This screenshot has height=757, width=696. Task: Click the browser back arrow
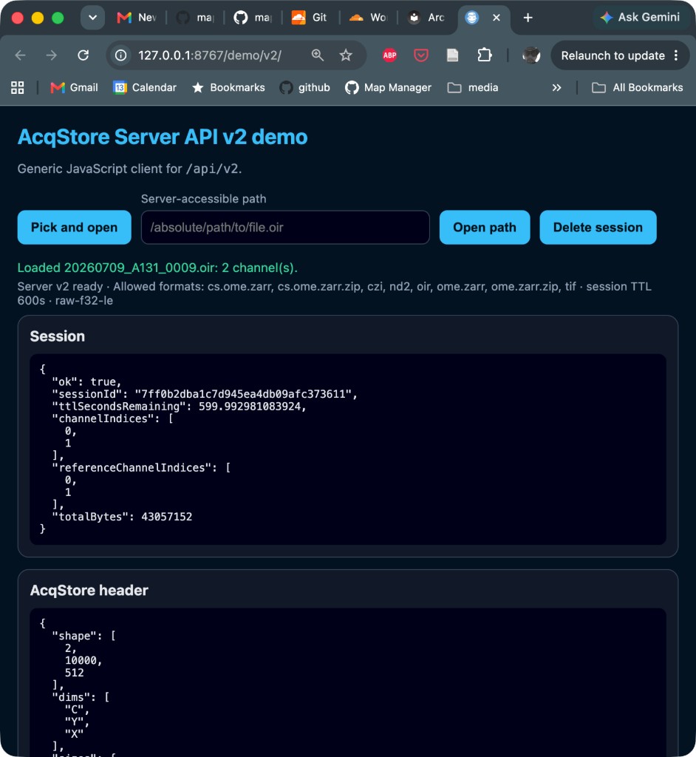(x=20, y=55)
